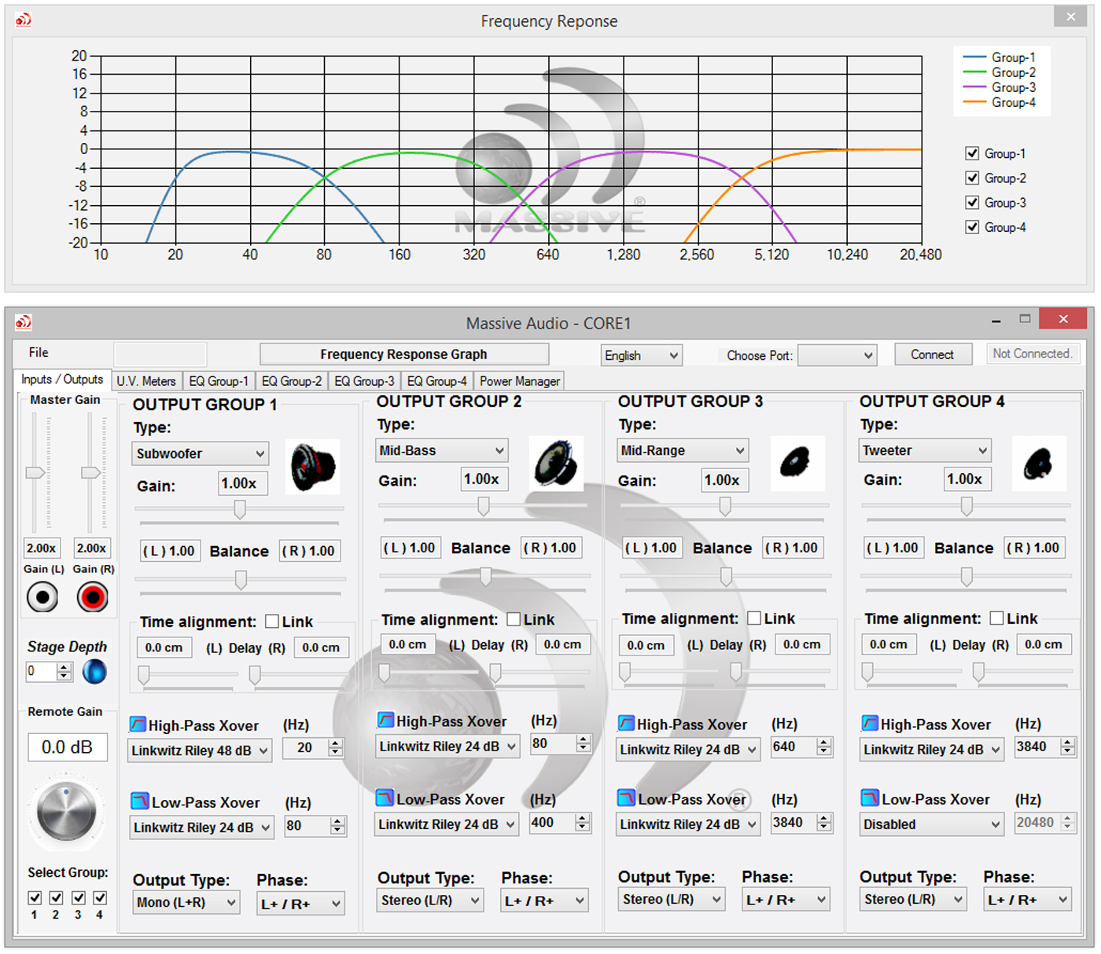
Task: Open the File menu
Action: [39, 353]
